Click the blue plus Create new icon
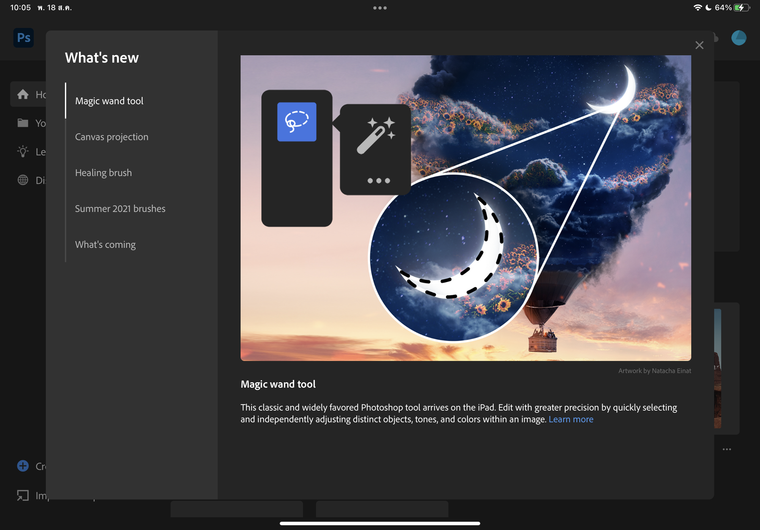The width and height of the screenshot is (760, 530). pos(23,466)
